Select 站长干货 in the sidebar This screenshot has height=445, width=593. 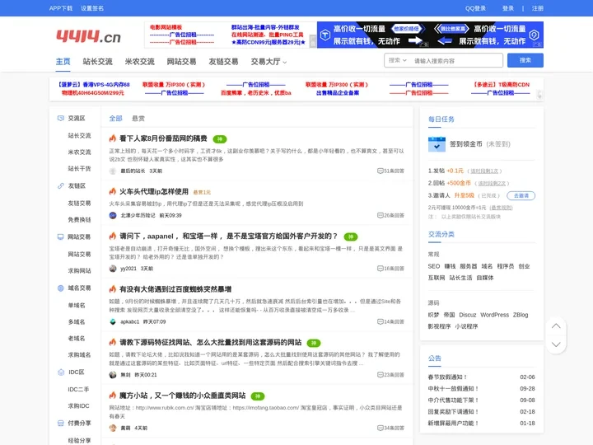click(x=79, y=169)
